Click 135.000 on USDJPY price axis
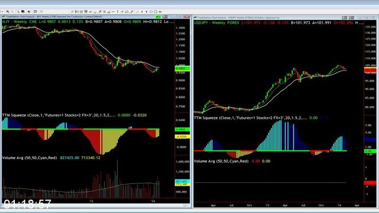The image size is (379, 213). coord(371,27)
